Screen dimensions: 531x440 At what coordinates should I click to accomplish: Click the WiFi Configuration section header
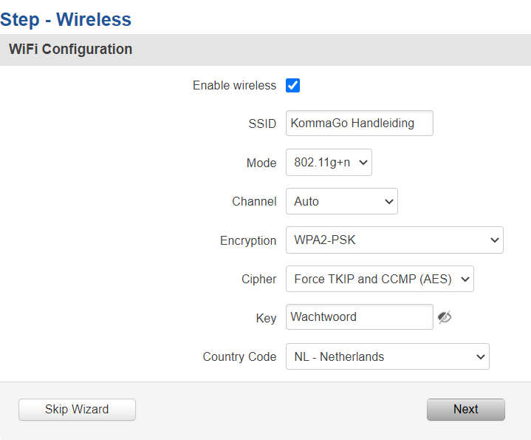71,50
